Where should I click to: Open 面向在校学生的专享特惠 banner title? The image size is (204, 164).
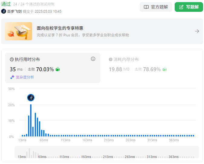(60, 28)
